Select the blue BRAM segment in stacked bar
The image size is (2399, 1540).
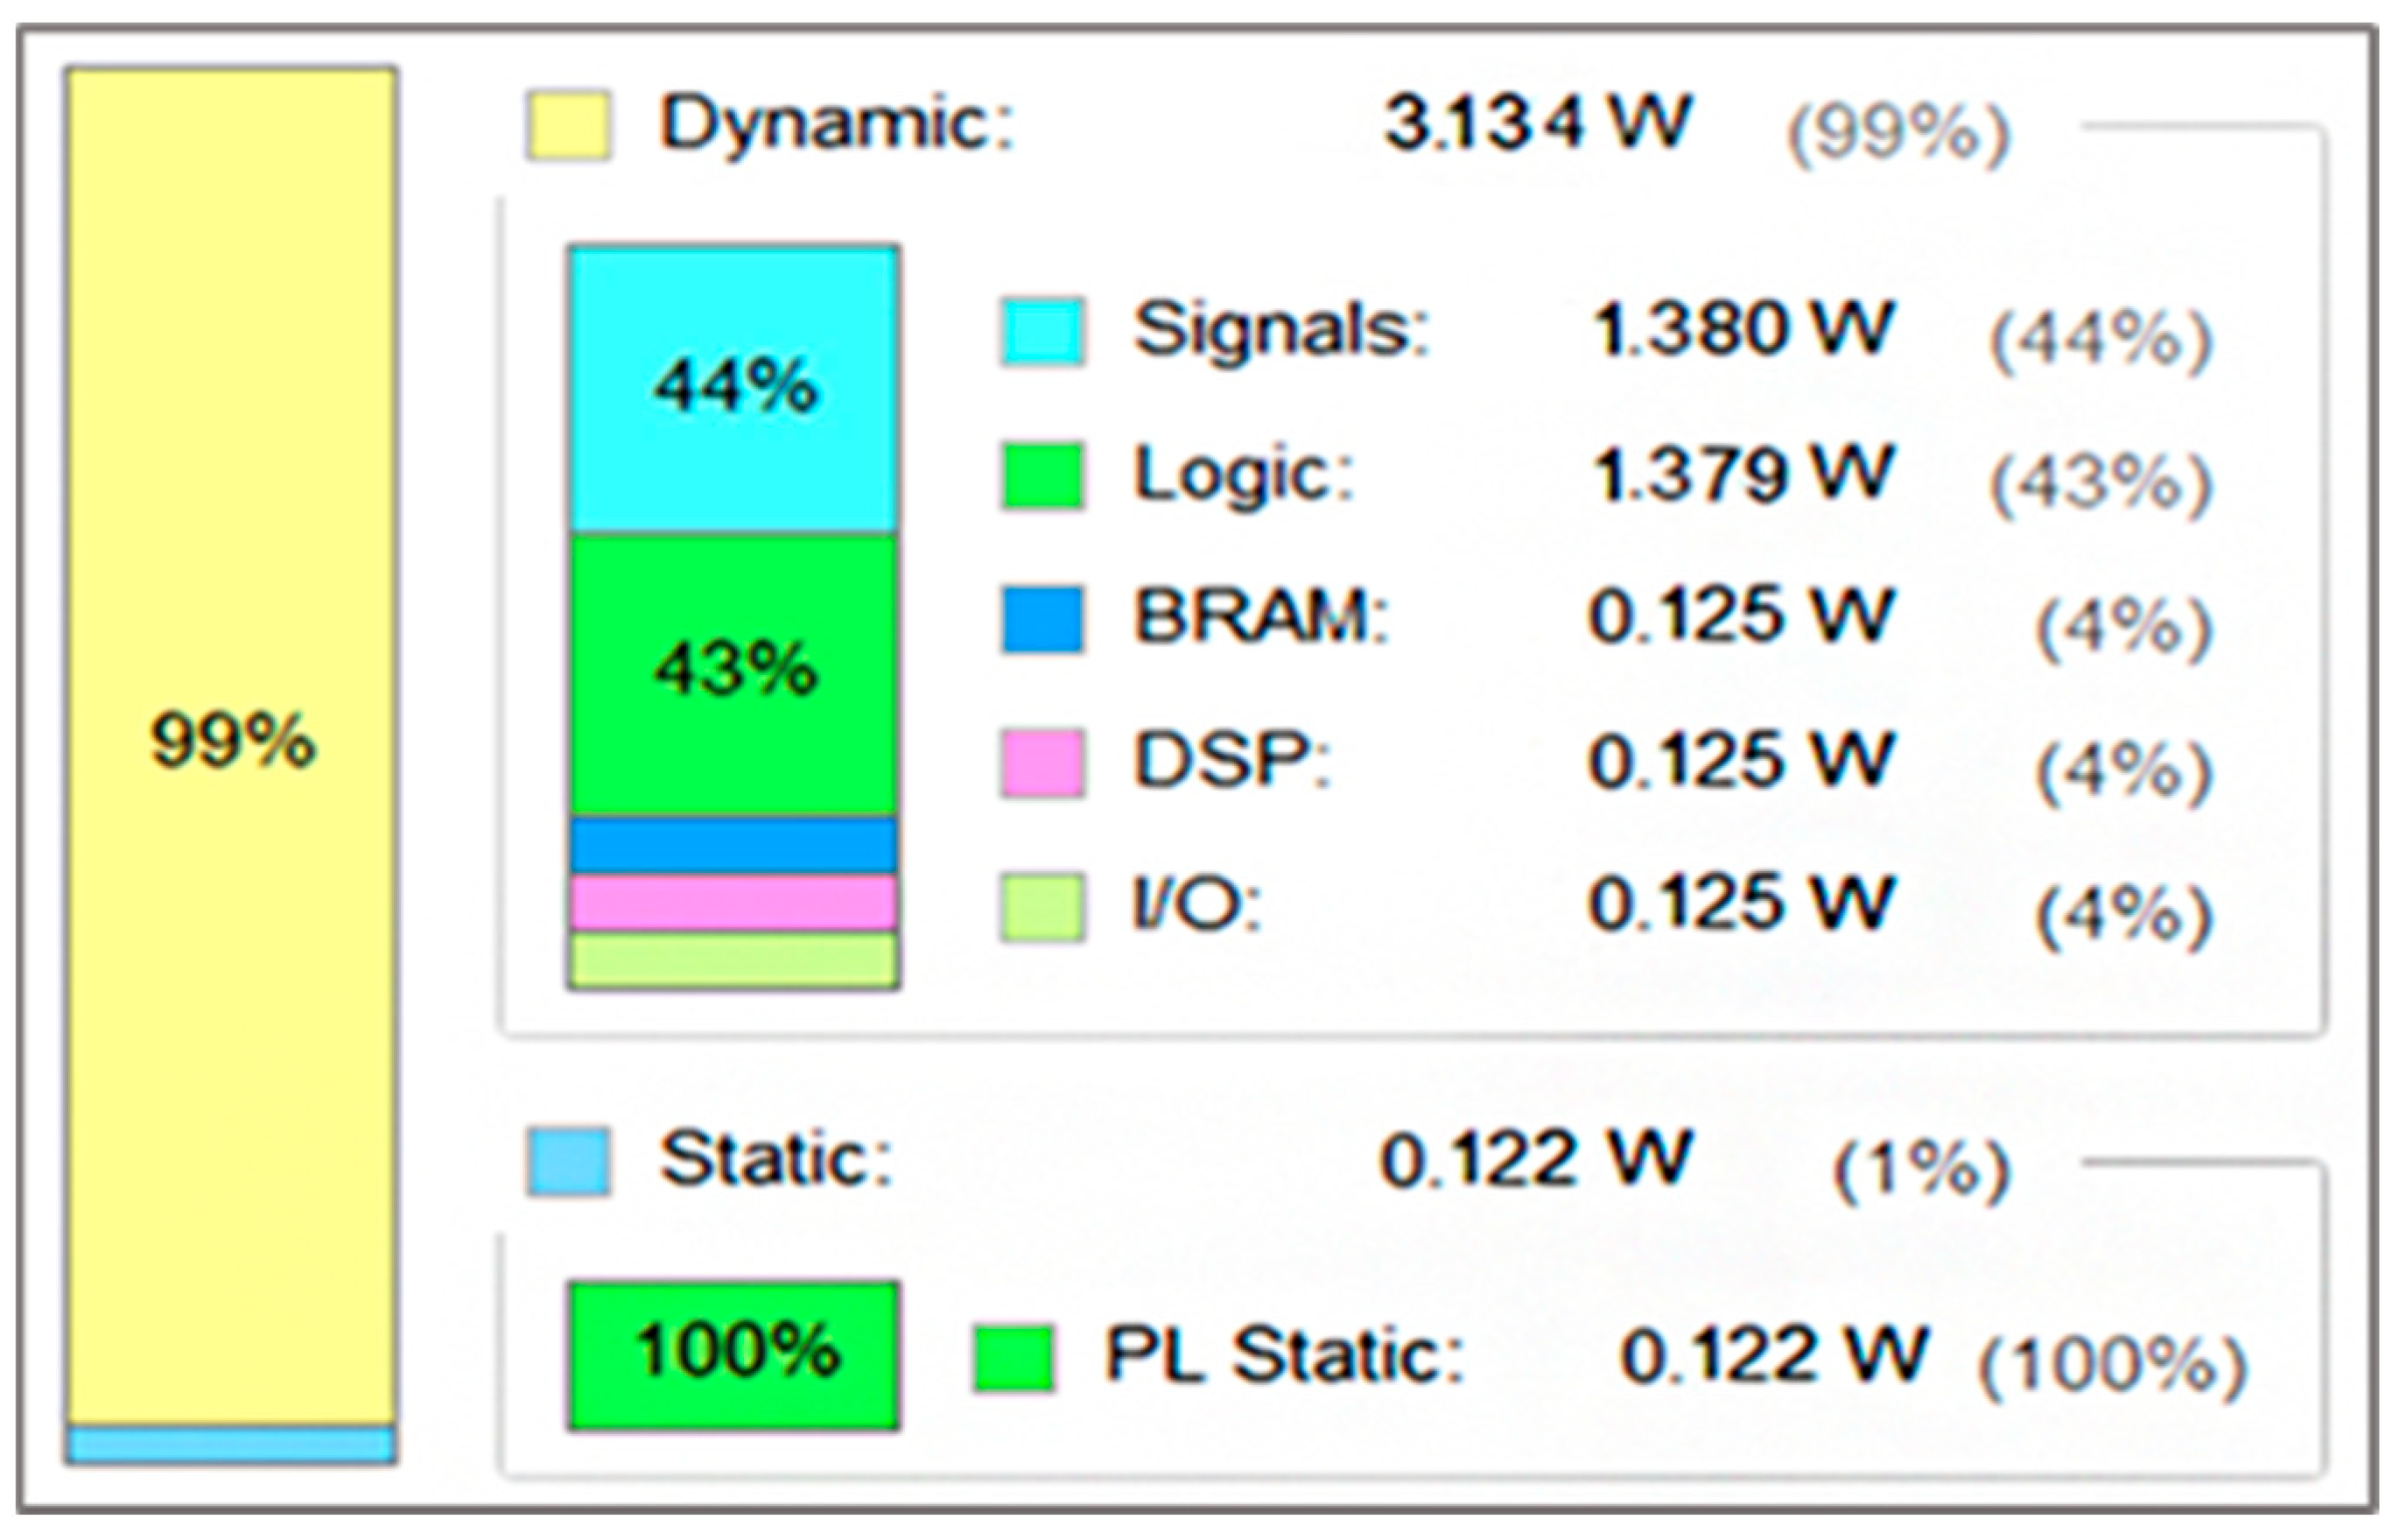(x=734, y=846)
